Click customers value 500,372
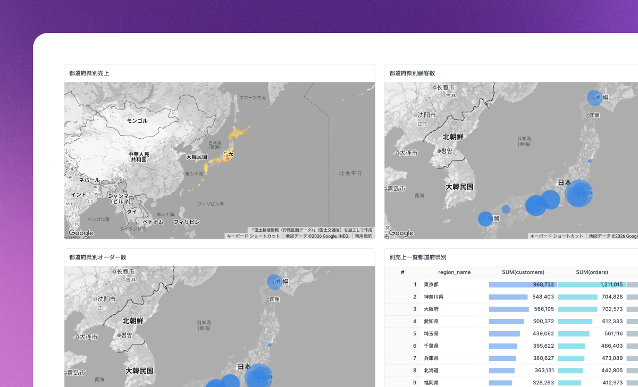 [x=543, y=321]
